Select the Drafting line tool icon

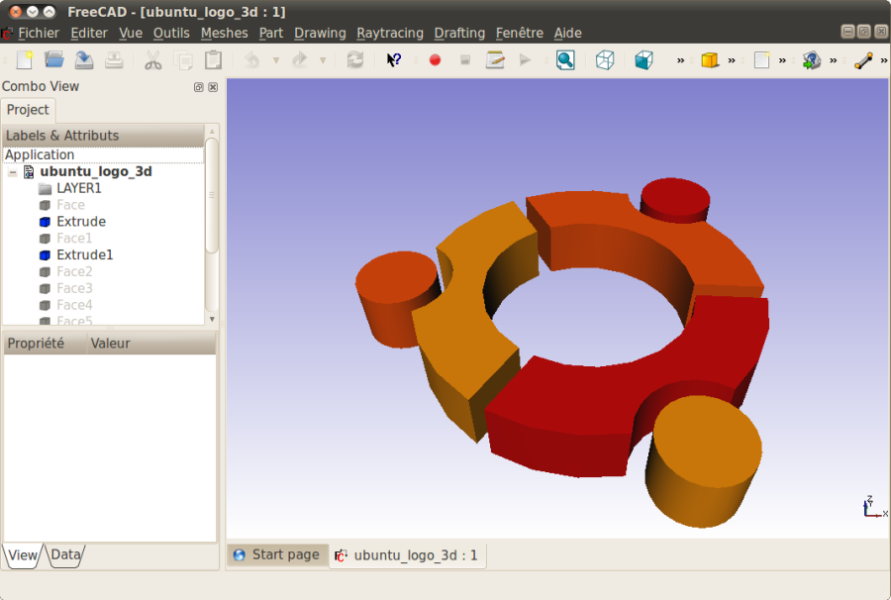(x=863, y=59)
